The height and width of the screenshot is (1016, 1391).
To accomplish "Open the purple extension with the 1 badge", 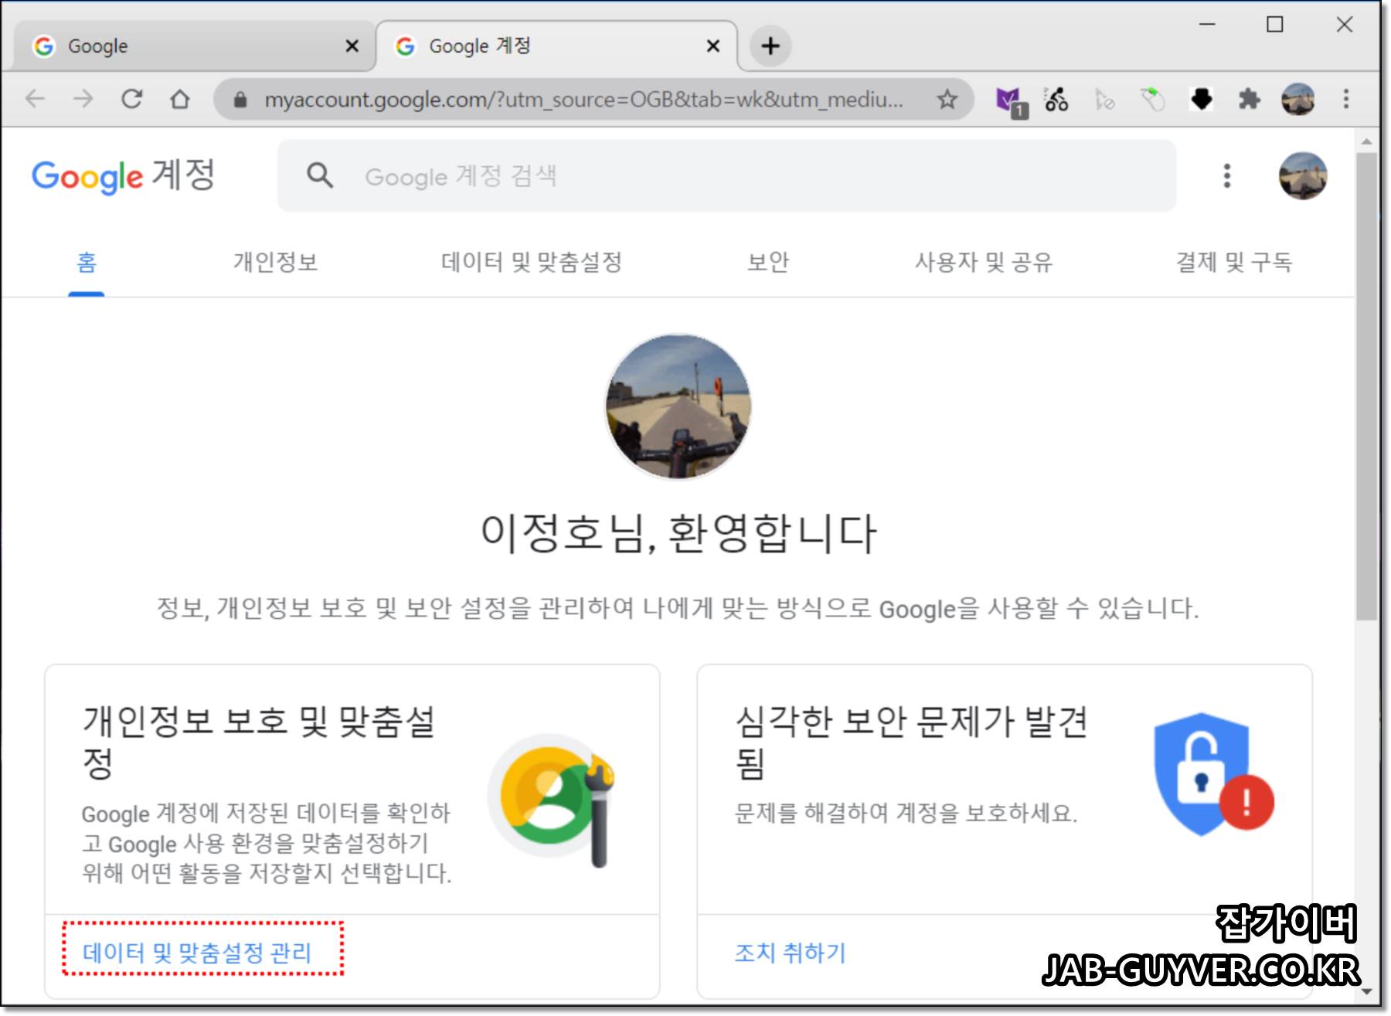I will coord(1009,99).
